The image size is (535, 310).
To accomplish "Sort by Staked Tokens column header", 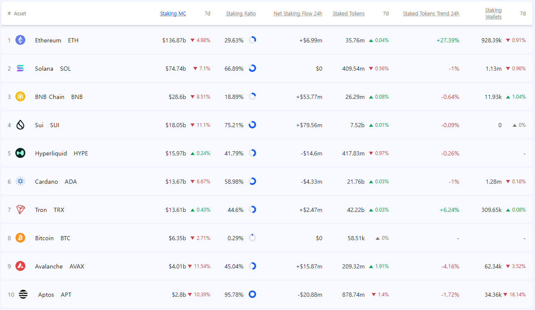I will pyautogui.click(x=348, y=14).
